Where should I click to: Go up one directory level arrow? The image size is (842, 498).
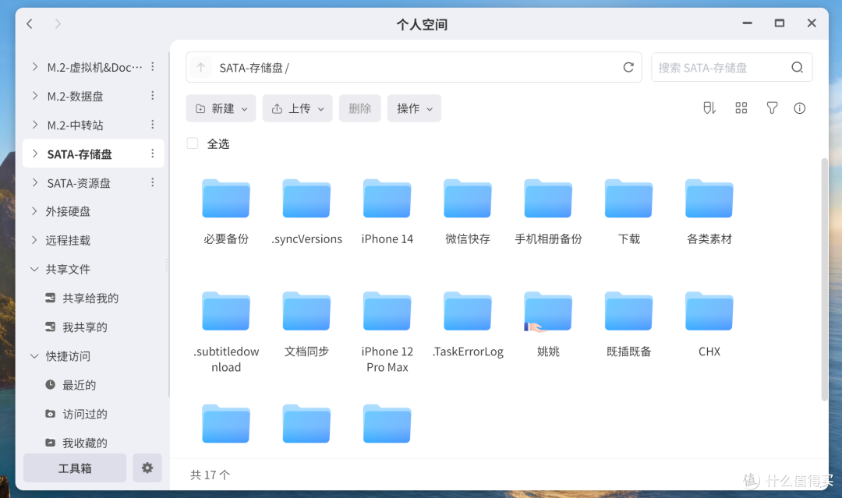(201, 67)
